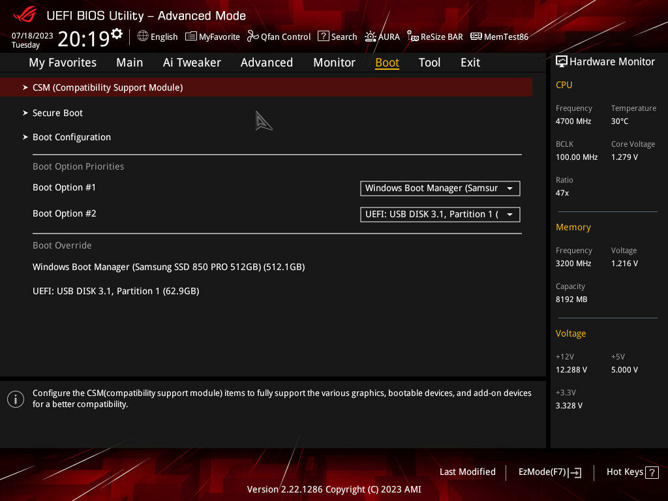
Task: Click +3.3V reading 3.328 V
Action: coord(569,406)
